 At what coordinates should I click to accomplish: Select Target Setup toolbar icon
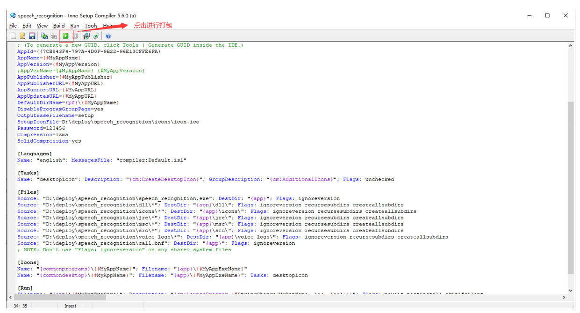click(x=86, y=36)
